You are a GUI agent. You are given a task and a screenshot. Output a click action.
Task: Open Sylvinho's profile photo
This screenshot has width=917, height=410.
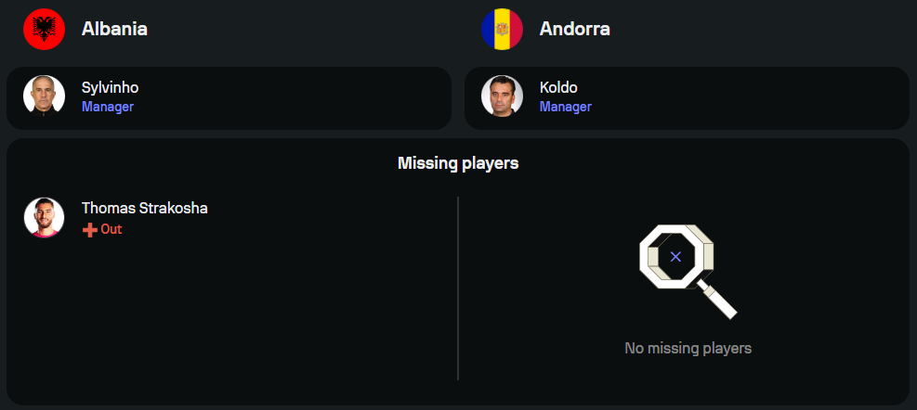click(x=44, y=96)
